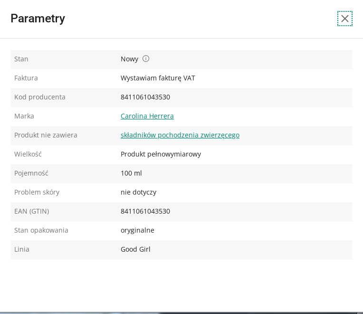Click the Stan opakowania label
The width and height of the screenshot is (363, 314).
(41, 230)
